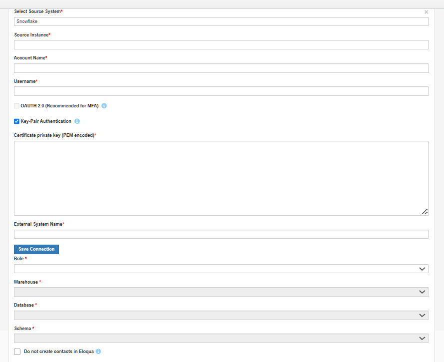Focus the External System Name field
Image resolution: width=444 pixels, height=362 pixels.
(221, 234)
